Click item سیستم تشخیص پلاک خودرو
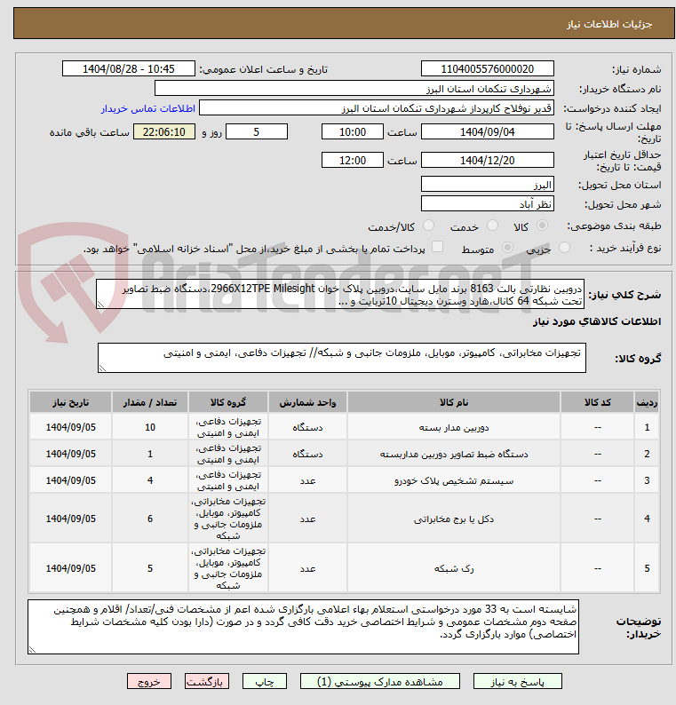The height and width of the screenshot is (705, 676). click(453, 480)
